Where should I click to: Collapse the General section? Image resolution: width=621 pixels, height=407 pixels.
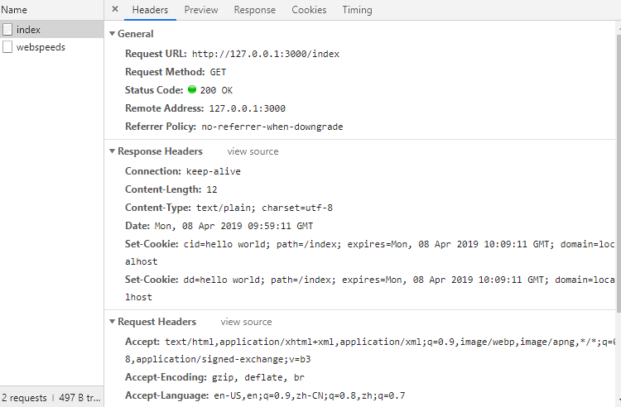[x=113, y=34]
